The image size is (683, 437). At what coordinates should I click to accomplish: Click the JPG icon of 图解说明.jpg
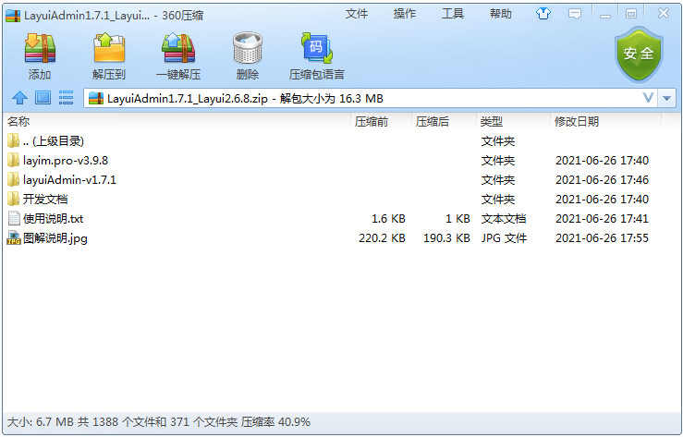click(14, 238)
